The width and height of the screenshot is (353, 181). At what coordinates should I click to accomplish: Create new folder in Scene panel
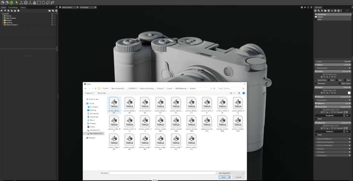point(50,10)
